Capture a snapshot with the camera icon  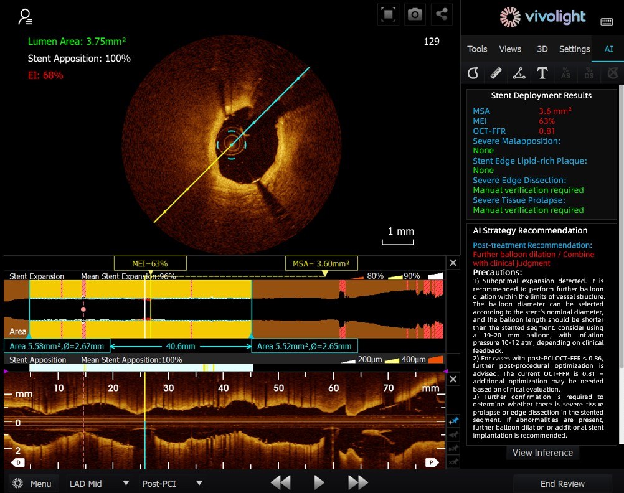click(415, 15)
